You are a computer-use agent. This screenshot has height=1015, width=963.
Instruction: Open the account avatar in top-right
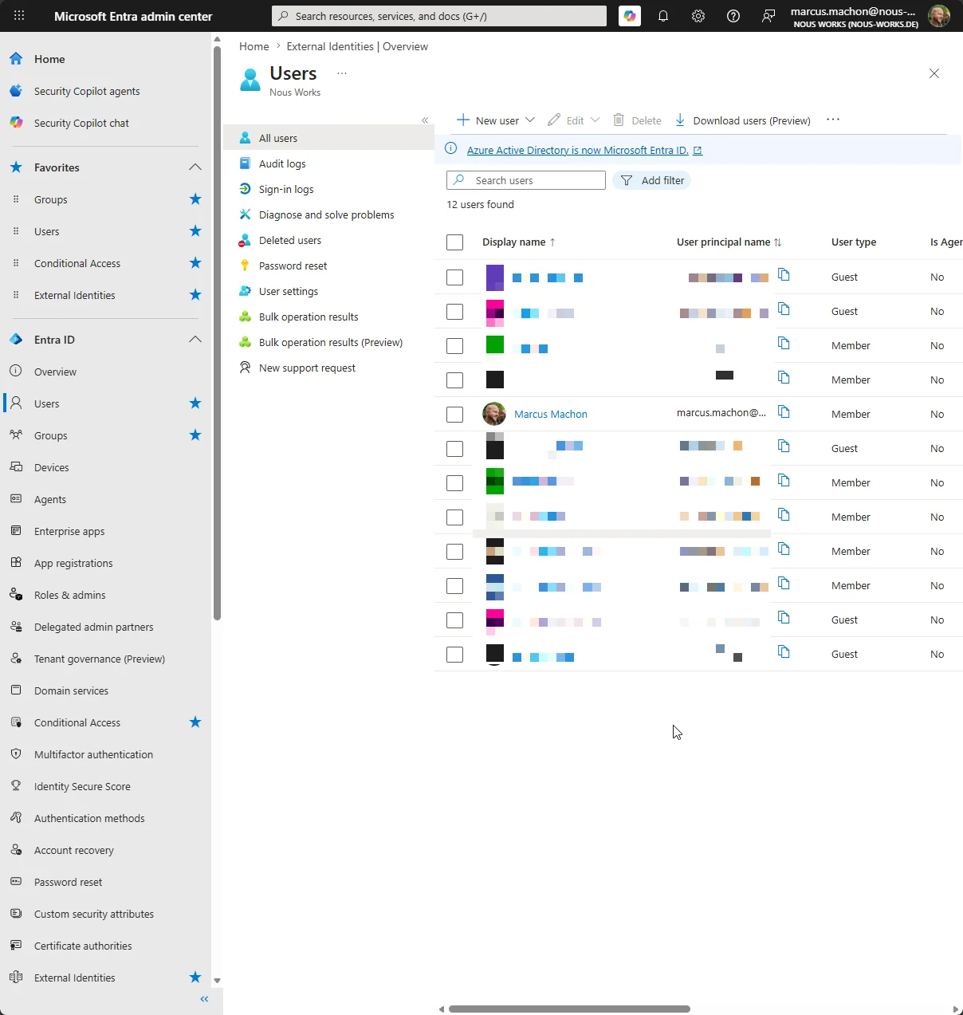(939, 16)
